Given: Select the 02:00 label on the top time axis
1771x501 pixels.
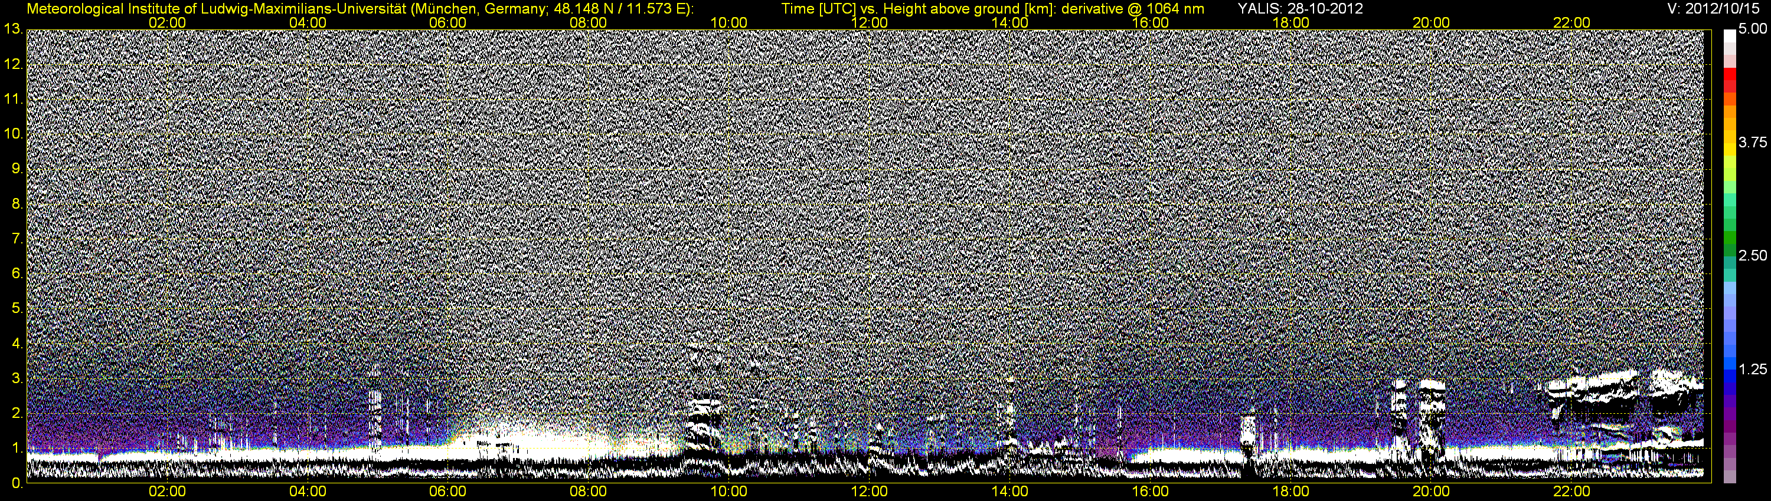Looking at the screenshot, I should pyautogui.click(x=167, y=22).
